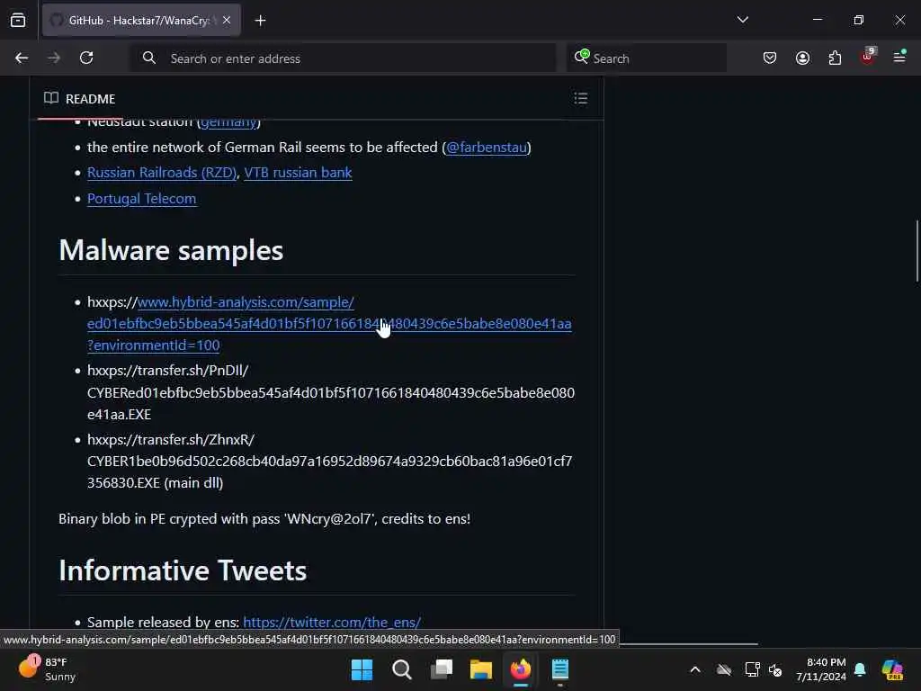Select the README tab label
The image size is (921, 691).
point(91,99)
